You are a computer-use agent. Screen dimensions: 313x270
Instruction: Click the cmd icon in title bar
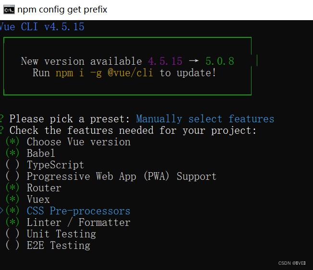[8, 10]
